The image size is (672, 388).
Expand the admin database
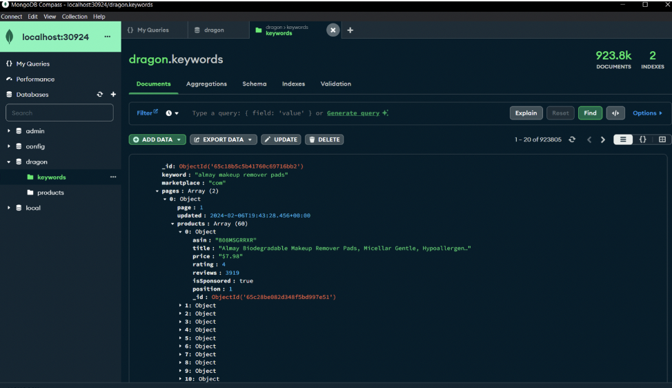point(8,130)
